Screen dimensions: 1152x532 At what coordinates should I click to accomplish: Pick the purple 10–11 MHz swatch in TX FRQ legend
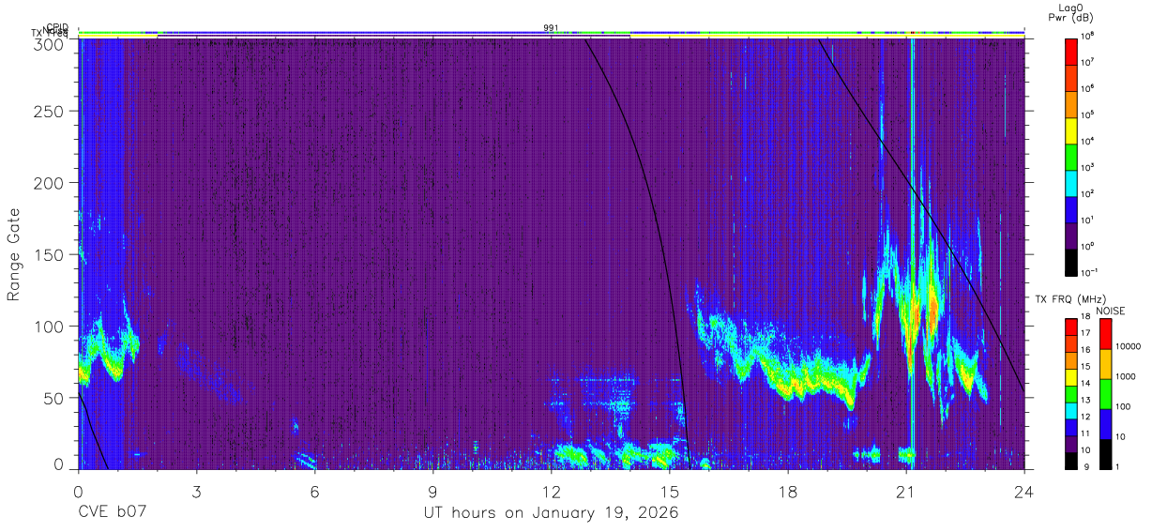coord(1071,445)
